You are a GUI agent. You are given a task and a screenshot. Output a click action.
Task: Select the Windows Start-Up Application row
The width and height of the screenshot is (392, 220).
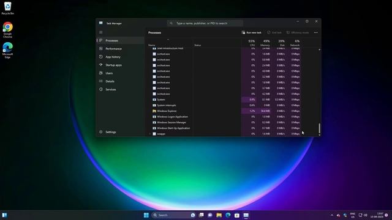pos(224,128)
